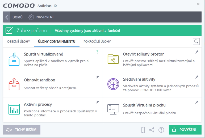Click the mobile phone icon in footer
Image resolution: width=205 pixels, height=138 pixels.
(x=143, y=130)
